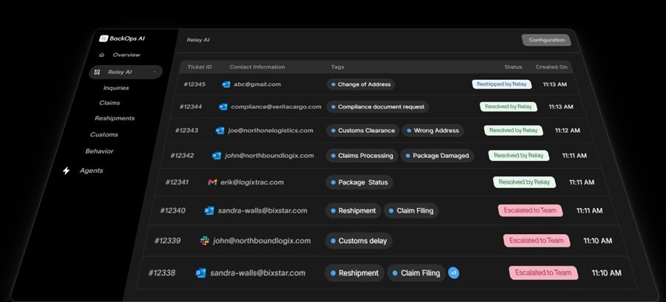Click ticket ID #12345

195,84
